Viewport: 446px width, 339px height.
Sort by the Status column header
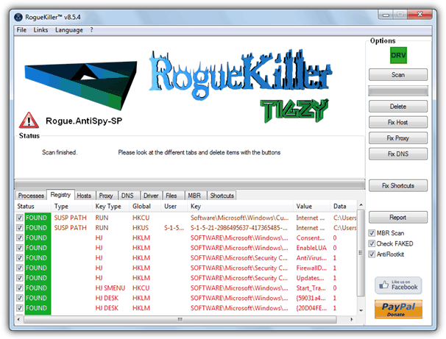coord(33,207)
